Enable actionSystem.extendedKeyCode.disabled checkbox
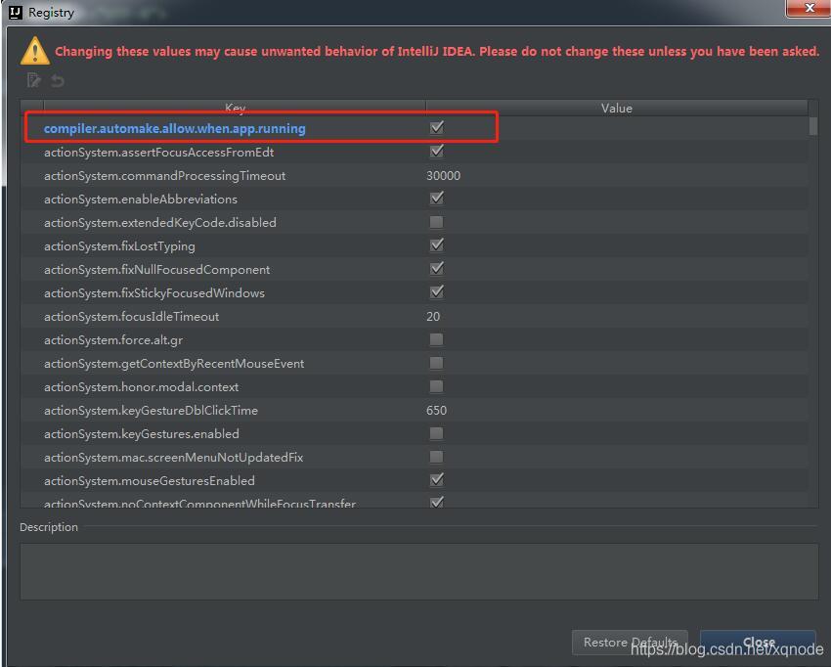The image size is (831, 667). click(437, 223)
